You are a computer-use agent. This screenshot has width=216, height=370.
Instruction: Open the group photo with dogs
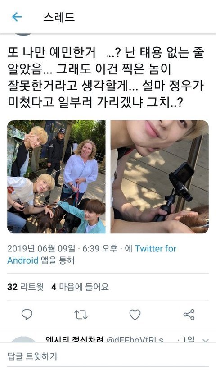(57, 177)
